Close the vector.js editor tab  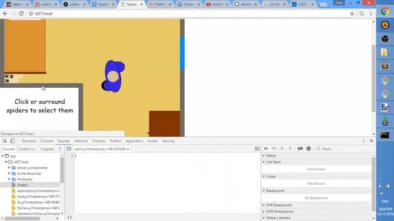128,149
